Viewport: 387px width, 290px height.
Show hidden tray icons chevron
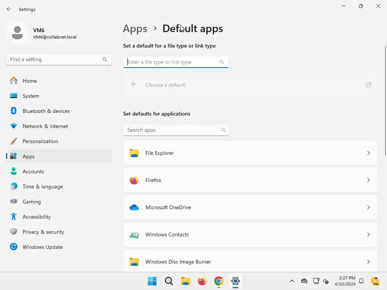tap(292, 281)
